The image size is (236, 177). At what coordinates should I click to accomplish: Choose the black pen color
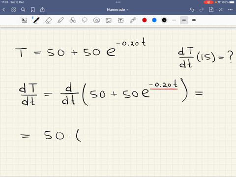tap(164, 20)
